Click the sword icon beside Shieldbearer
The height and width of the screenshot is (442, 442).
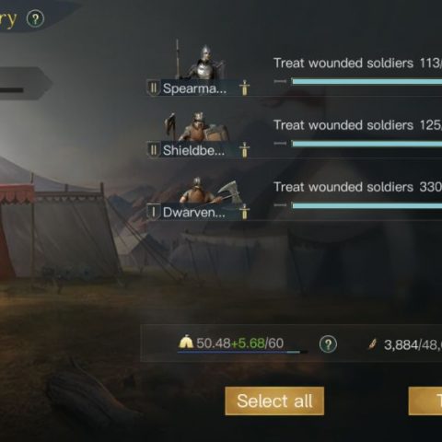pos(244,150)
